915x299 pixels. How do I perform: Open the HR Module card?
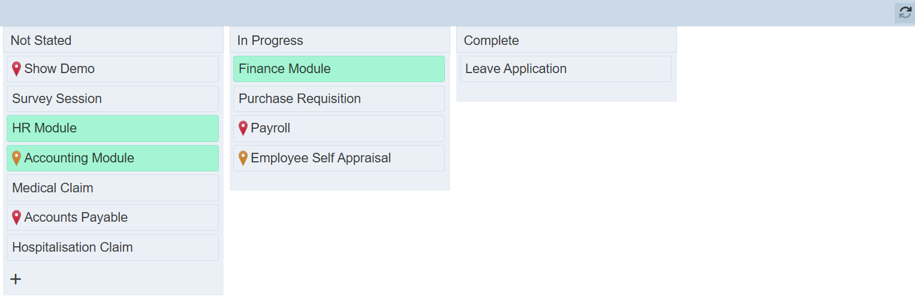tap(44, 128)
